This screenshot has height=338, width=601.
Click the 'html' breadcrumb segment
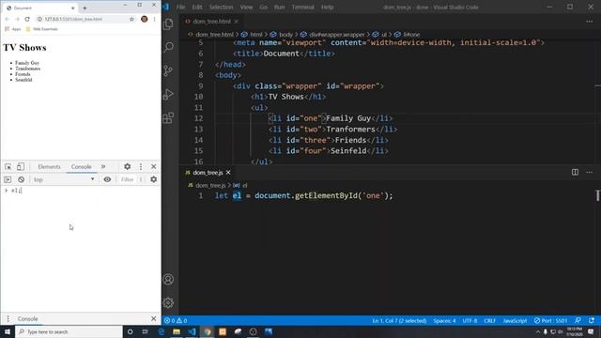point(255,35)
